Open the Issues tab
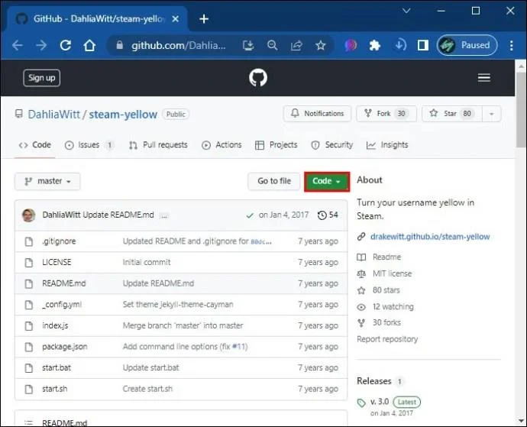 89,145
